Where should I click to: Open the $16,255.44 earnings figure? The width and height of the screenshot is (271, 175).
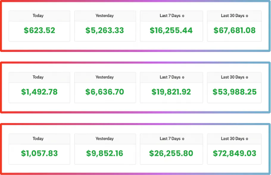coord(171,30)
